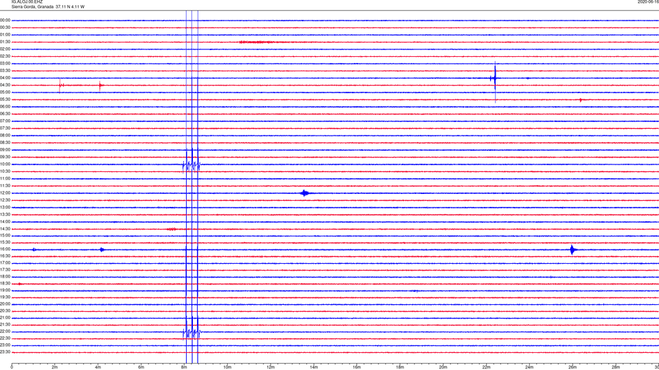Select the 20:30 time label

point(5,311)
